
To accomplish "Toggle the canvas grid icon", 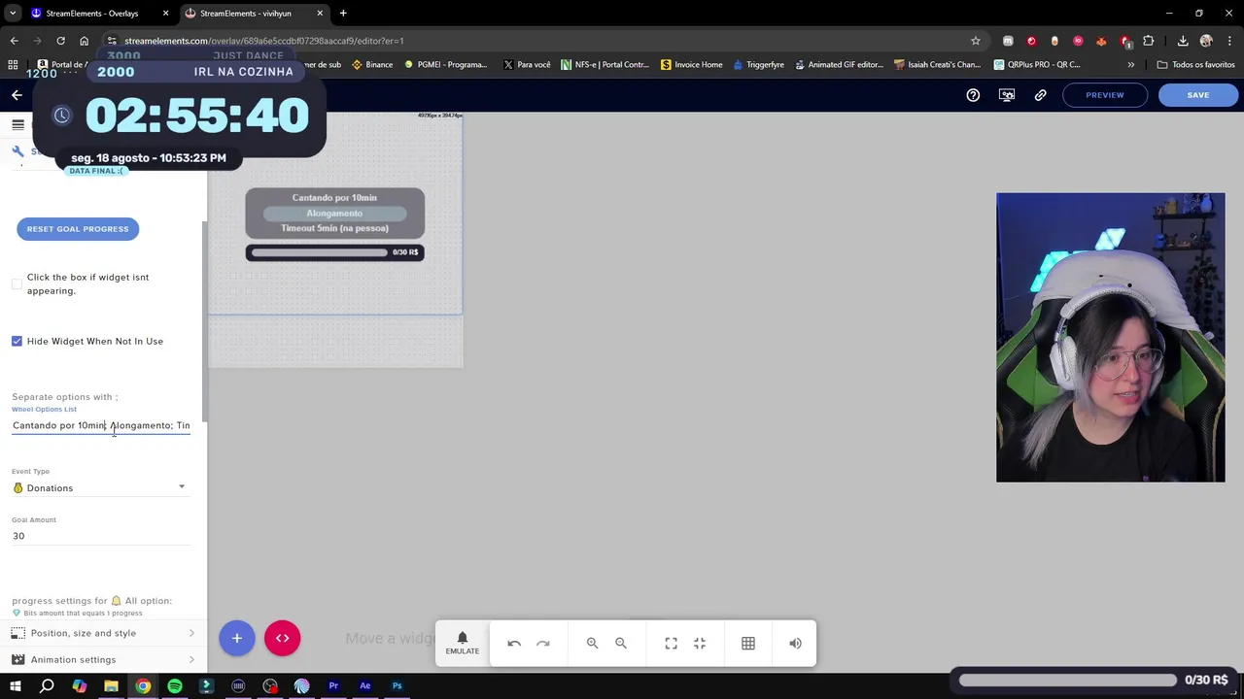I will (748, 643).
